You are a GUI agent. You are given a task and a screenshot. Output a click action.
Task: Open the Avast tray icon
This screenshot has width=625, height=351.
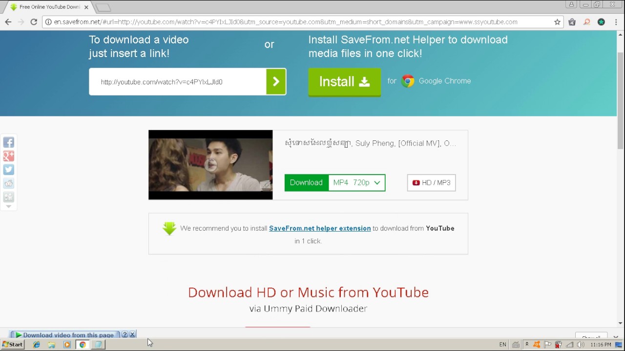pos(537,345)
